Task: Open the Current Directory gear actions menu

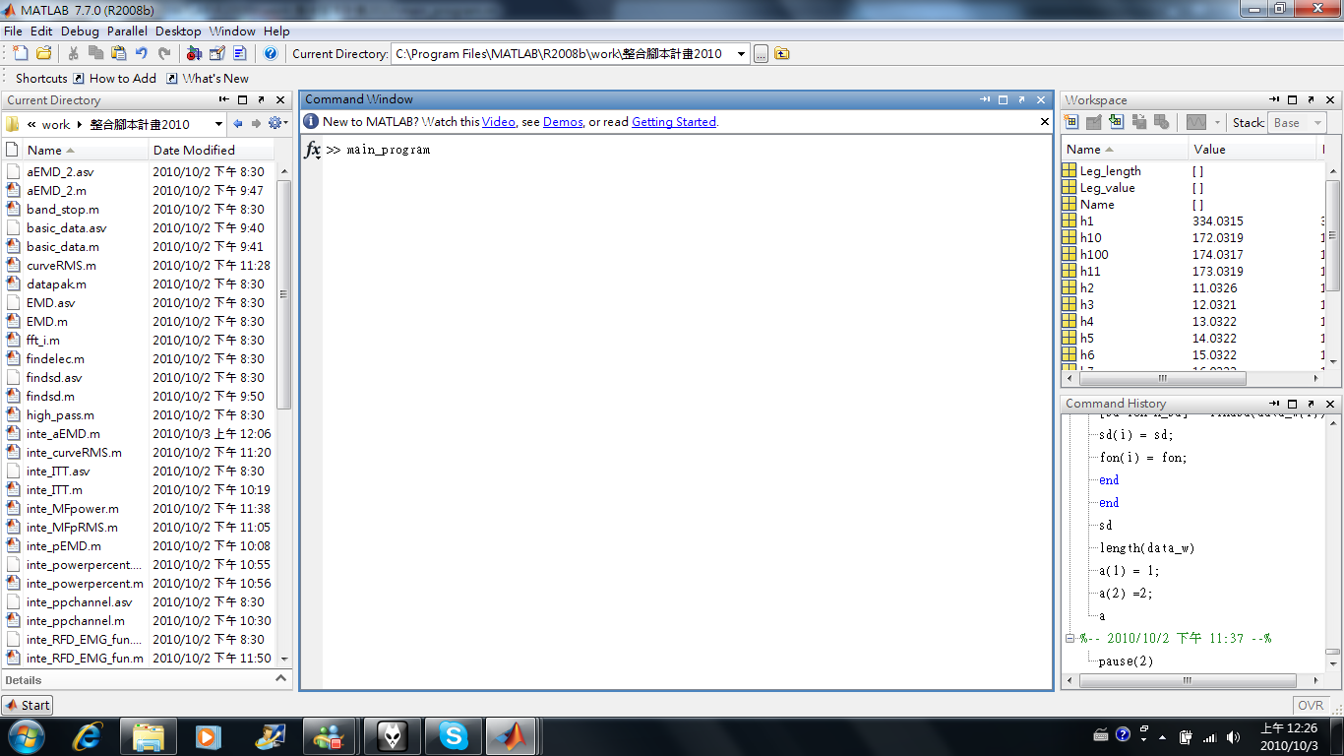Action: pos(277,124)
